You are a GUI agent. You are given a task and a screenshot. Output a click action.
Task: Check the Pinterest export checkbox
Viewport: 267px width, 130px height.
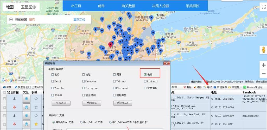pos(115,88)
